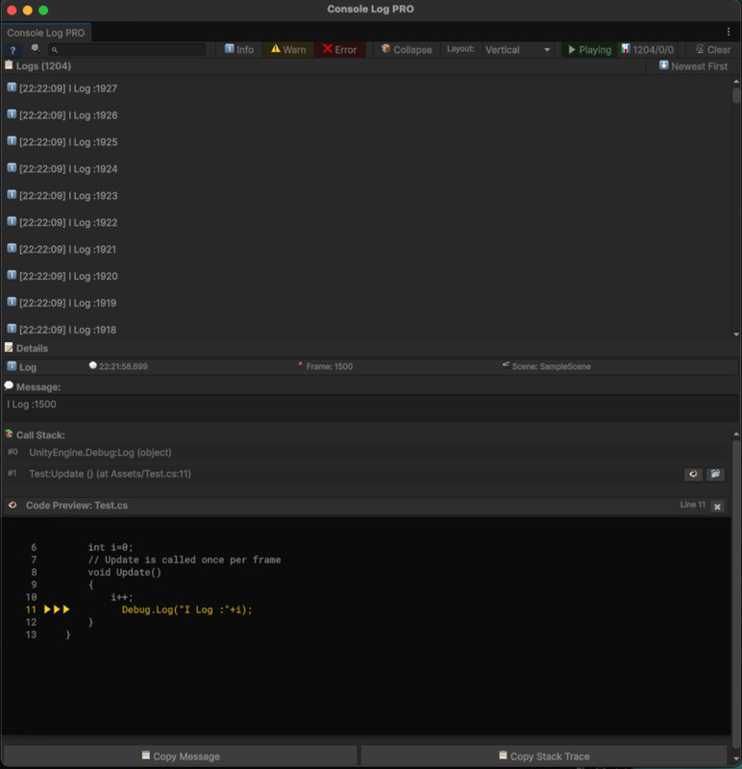Viewport: 742px width, 769px height.
Task: Toggle eye code preview for Test:Update
Action: (x=693, y=474)
